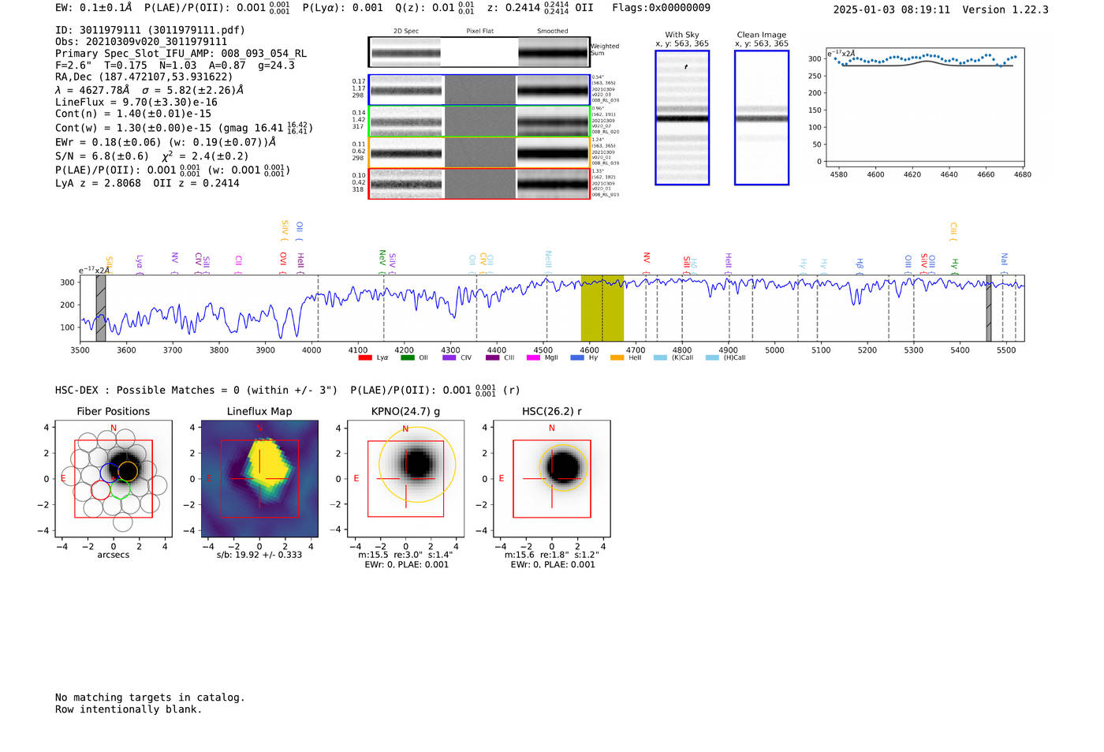Select the blue-framed fiber spectrum row

click(479, 90)
